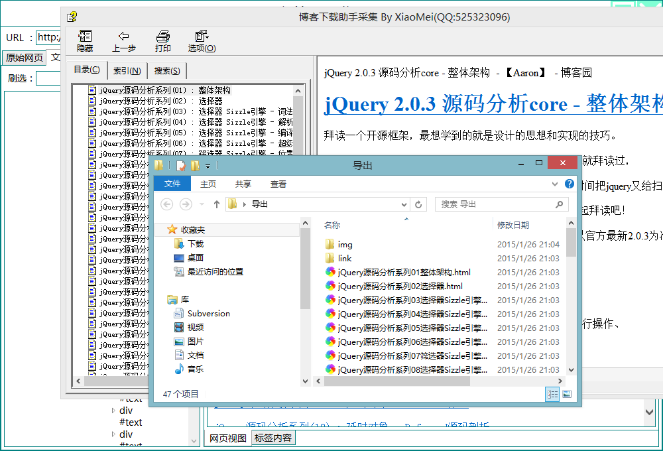The width and height of the screenshot is (663, 451).
Task: Switch to the 标签内容 tab
Action: (272, 438)
